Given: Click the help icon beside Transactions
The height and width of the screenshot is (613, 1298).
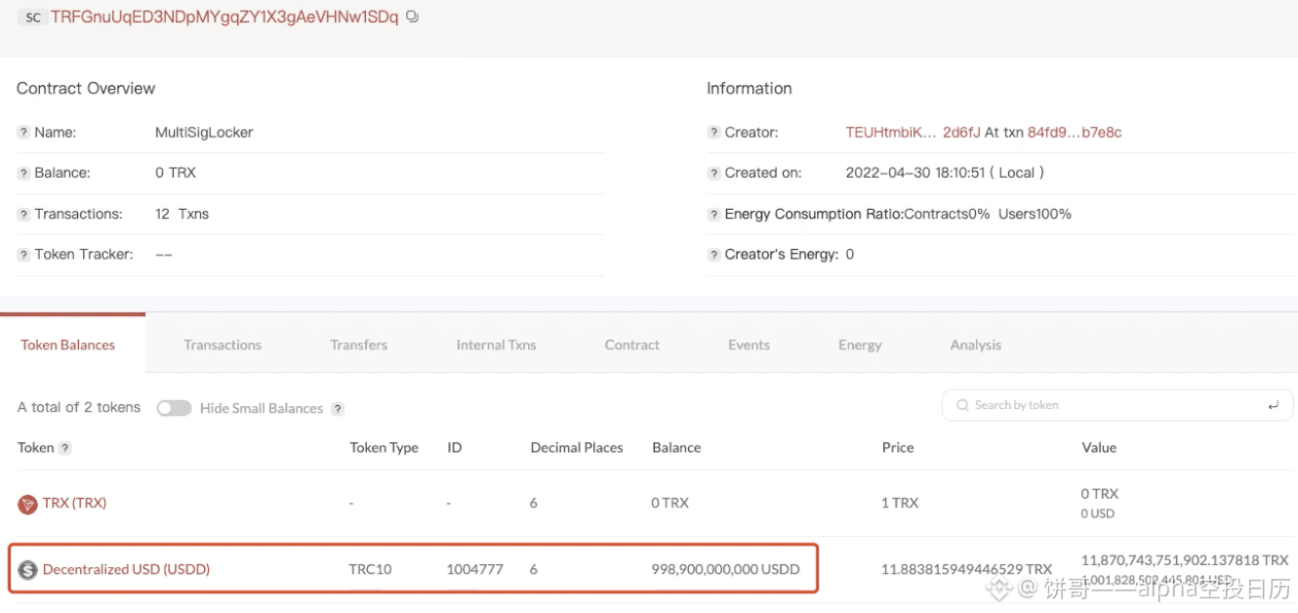Looking at the screenshot, I should (23, 214).
